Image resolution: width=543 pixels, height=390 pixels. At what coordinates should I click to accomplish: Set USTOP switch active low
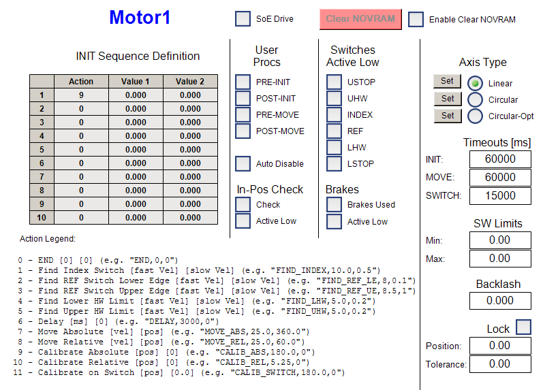(335, 82)
